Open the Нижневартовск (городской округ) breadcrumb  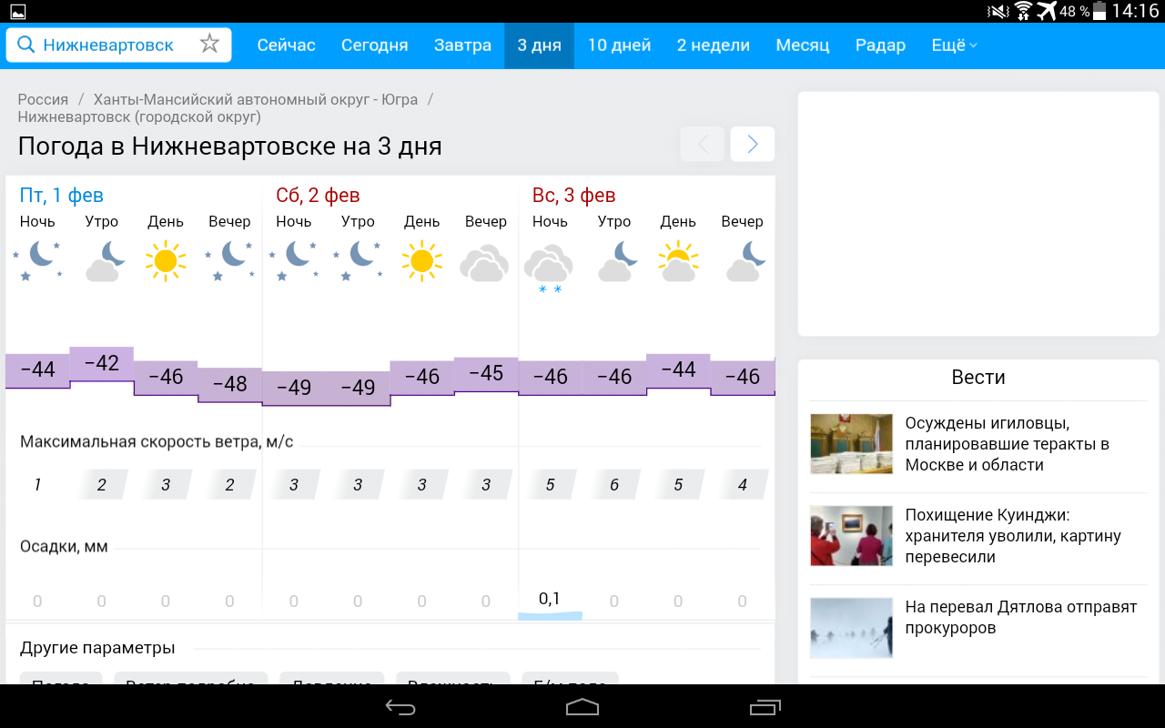(139, 116)
